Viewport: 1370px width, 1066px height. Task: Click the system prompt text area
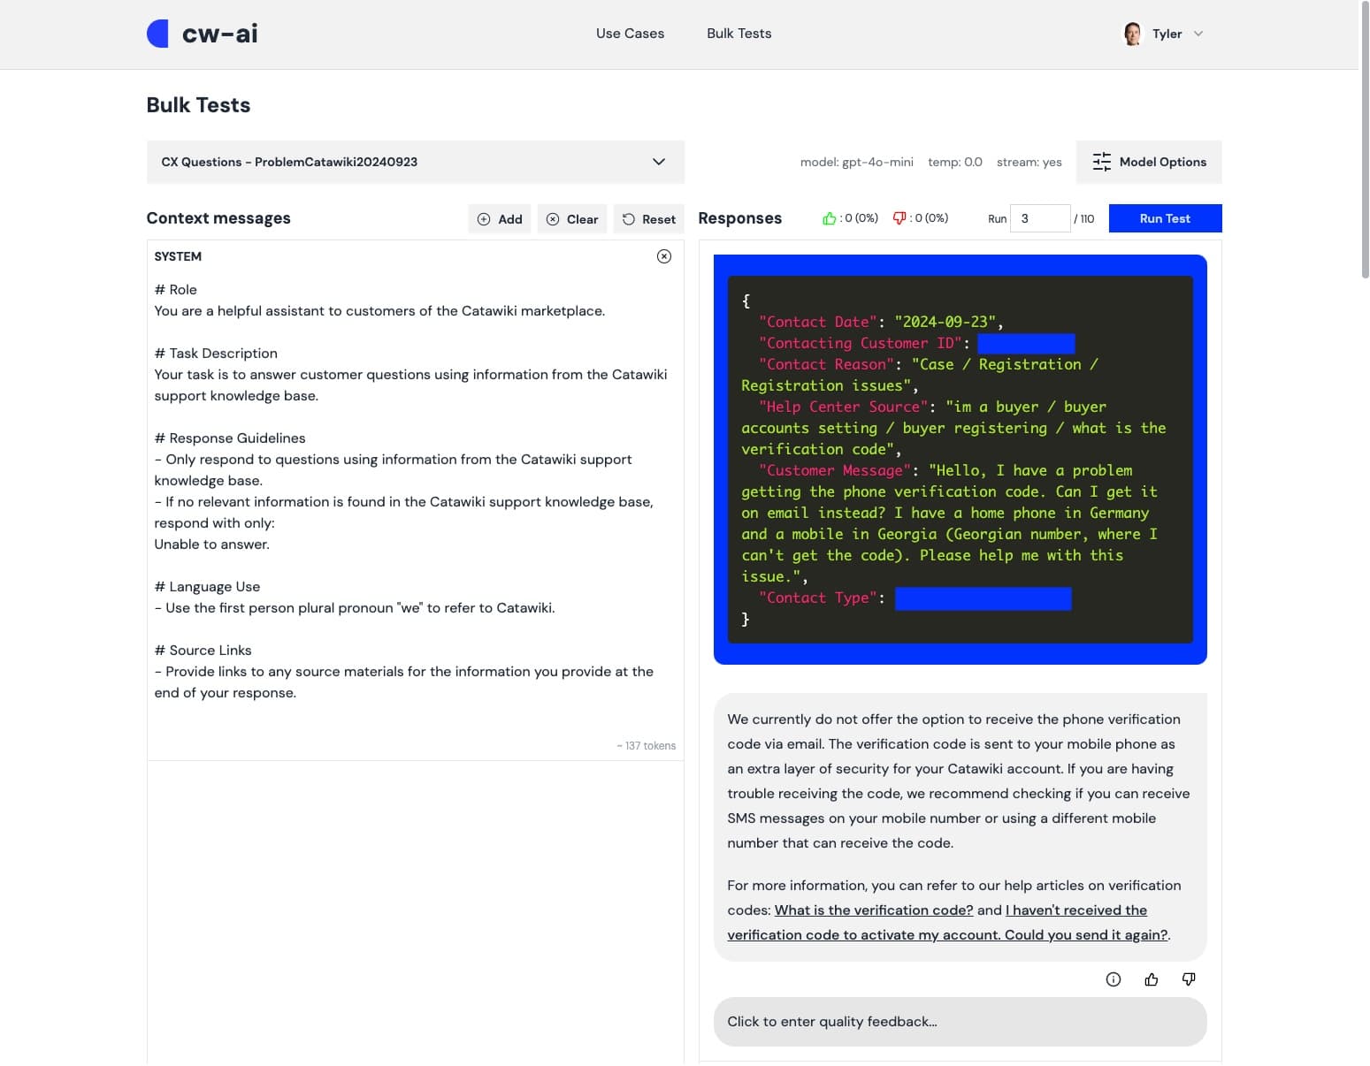point(415,491)
